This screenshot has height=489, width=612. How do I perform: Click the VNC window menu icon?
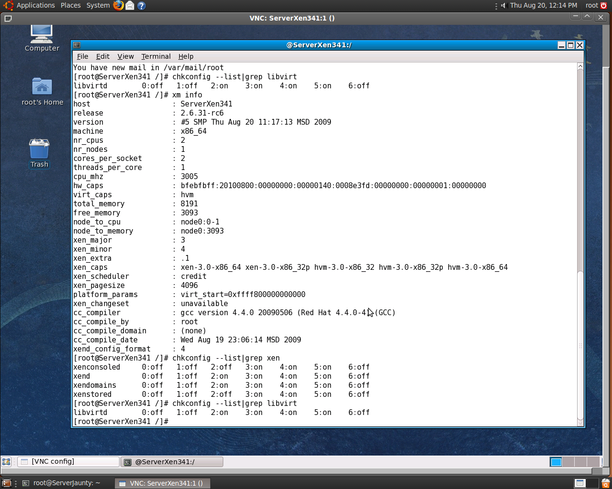(x=8, y=18)
